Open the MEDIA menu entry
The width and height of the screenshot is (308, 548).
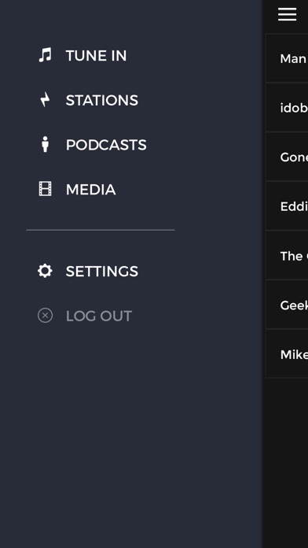click(90, 190)
